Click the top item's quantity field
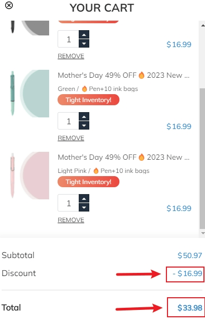The height and width of the screenshot is (321, 205). pos(68,39)
